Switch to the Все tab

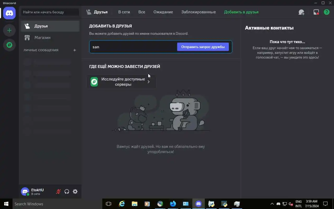(142, 12)
